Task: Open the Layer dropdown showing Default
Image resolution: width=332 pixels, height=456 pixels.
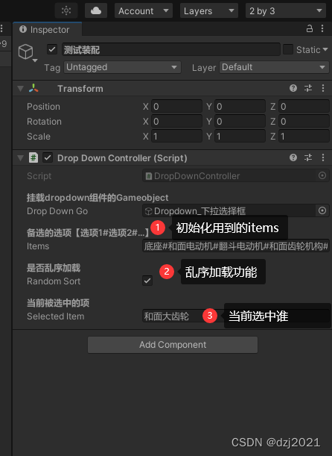Action: pos(274,67)
